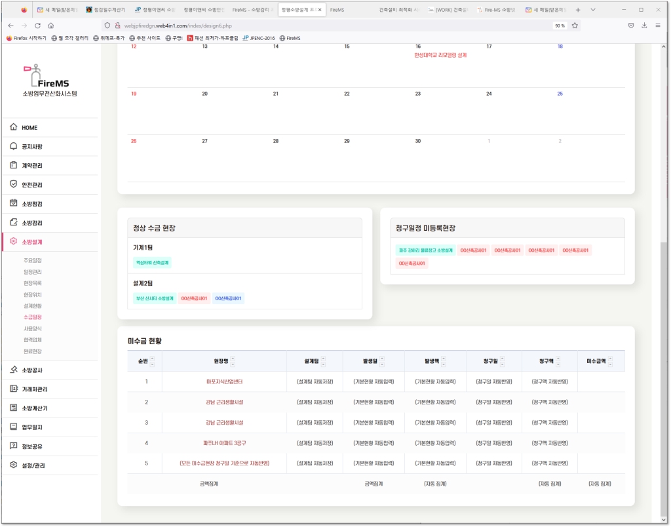This screenshot has width=671, height=527.
Task: Click the 소방계산기 calculator icon
Action: (x=14, y=408)
